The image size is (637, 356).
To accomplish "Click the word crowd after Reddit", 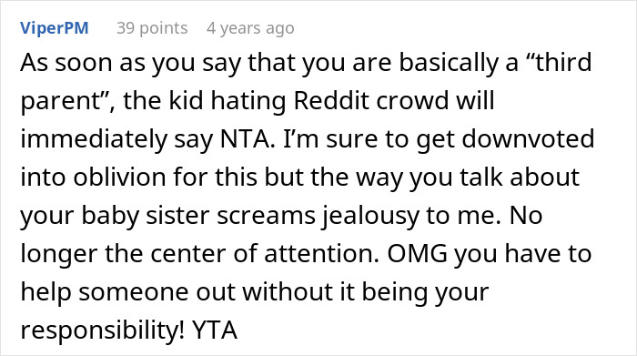I will coord(412,100).
